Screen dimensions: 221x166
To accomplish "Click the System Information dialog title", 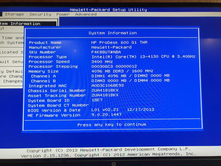I will coord(112,33).
